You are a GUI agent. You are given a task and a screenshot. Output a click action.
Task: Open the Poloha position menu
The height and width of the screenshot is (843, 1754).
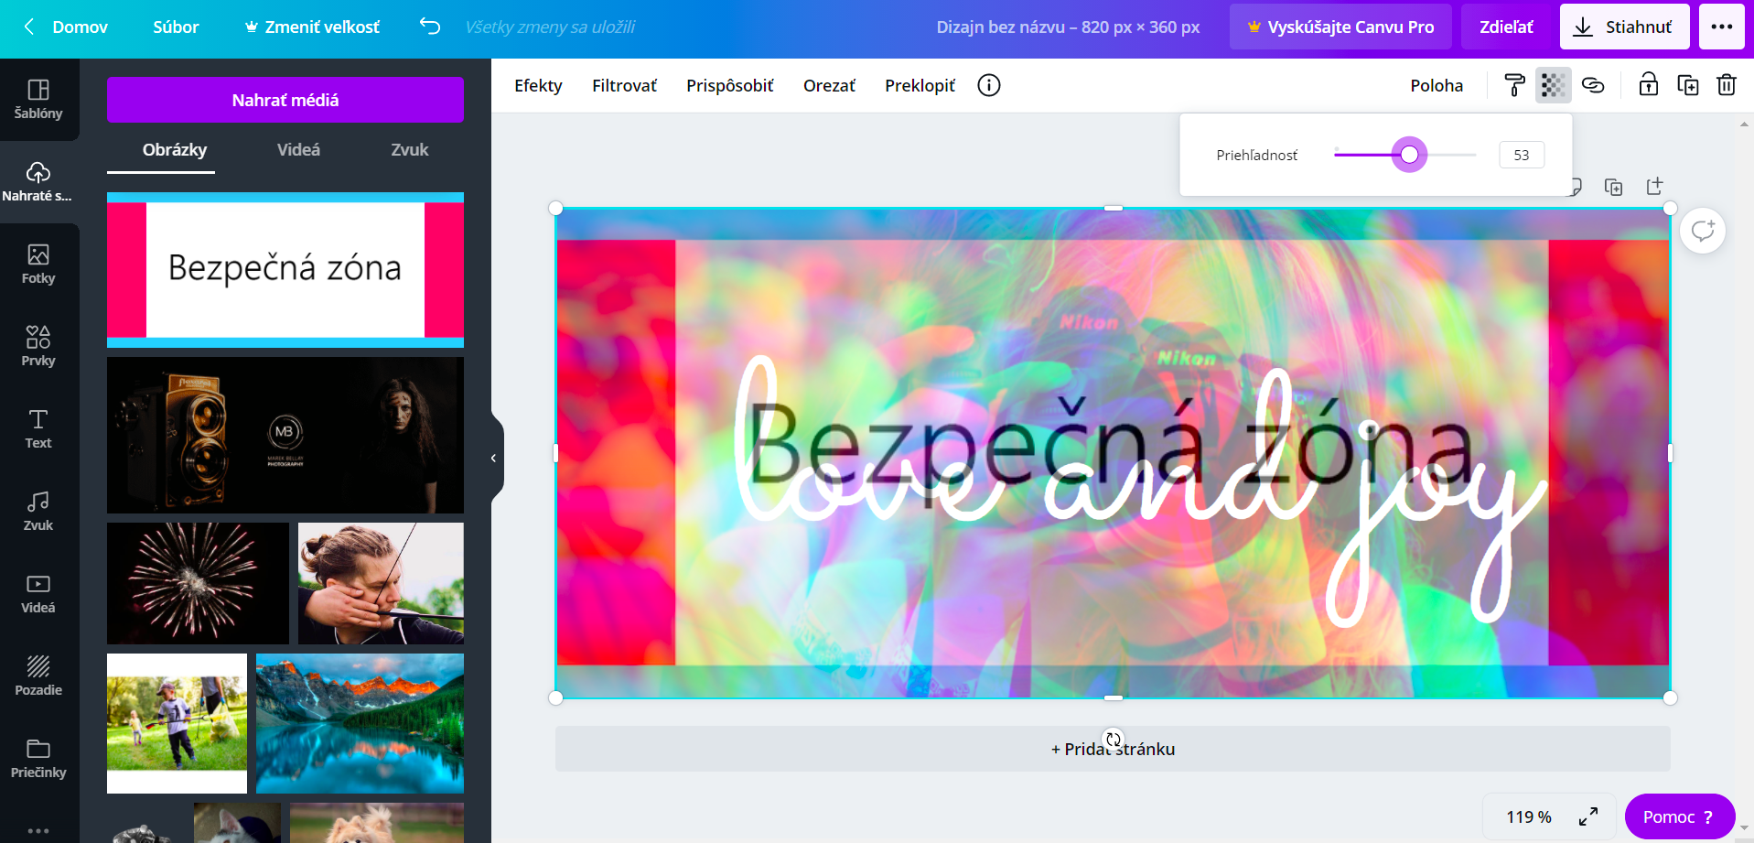pos(1437,85)
